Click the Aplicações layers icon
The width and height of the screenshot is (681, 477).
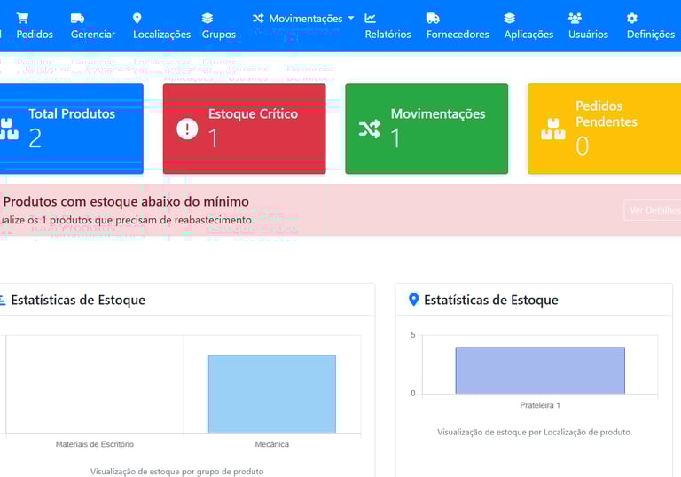pos(510,18)
